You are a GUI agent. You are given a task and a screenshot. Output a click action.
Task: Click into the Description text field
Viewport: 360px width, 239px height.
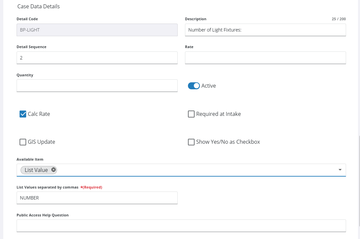pos(265,30)
